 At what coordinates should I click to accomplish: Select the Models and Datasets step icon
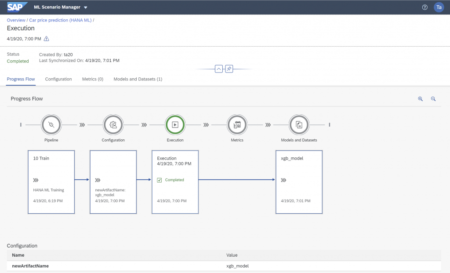point(299,124)
